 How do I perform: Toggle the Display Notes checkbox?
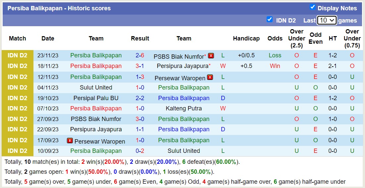coord(313,7)
